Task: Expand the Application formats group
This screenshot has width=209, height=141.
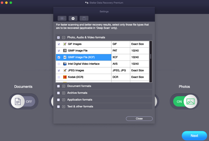Action: pos(64,100)
